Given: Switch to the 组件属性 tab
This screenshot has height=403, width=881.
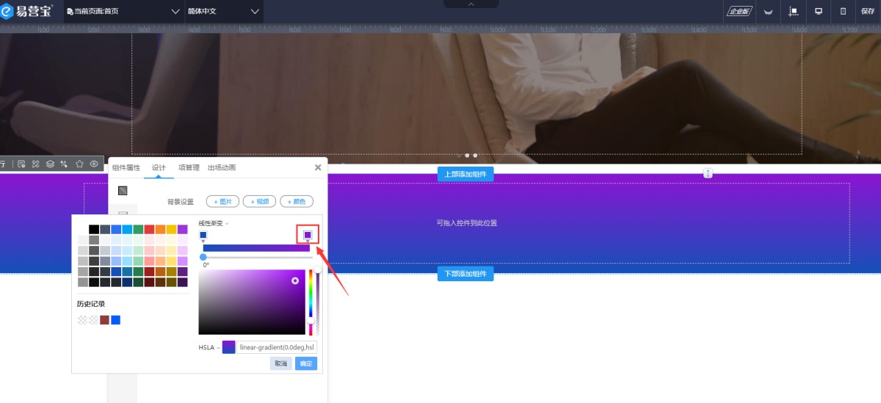Looking at the screenshot, I should pyautogui.click(x=126, y=167).
